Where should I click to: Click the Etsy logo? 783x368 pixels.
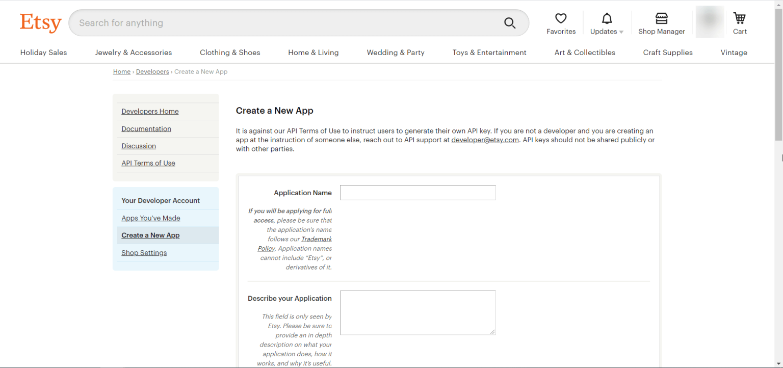pos(40,23)
